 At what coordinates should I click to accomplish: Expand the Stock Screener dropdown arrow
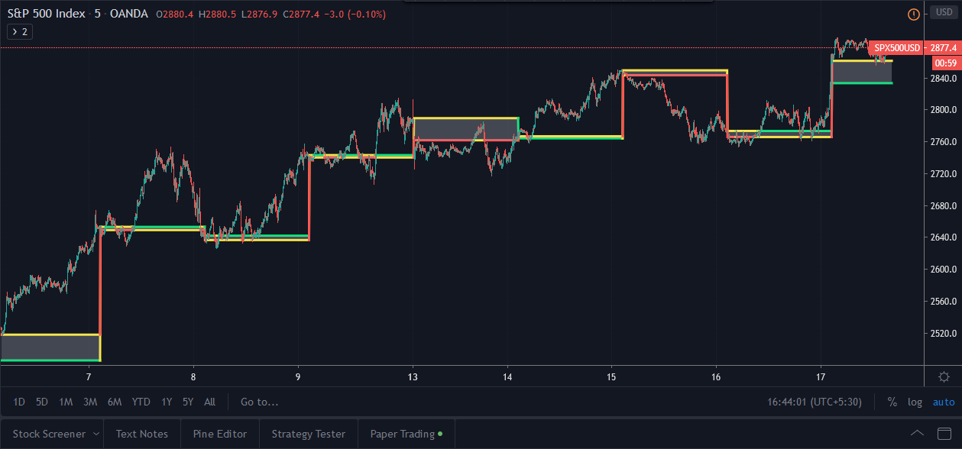(96, 434)
